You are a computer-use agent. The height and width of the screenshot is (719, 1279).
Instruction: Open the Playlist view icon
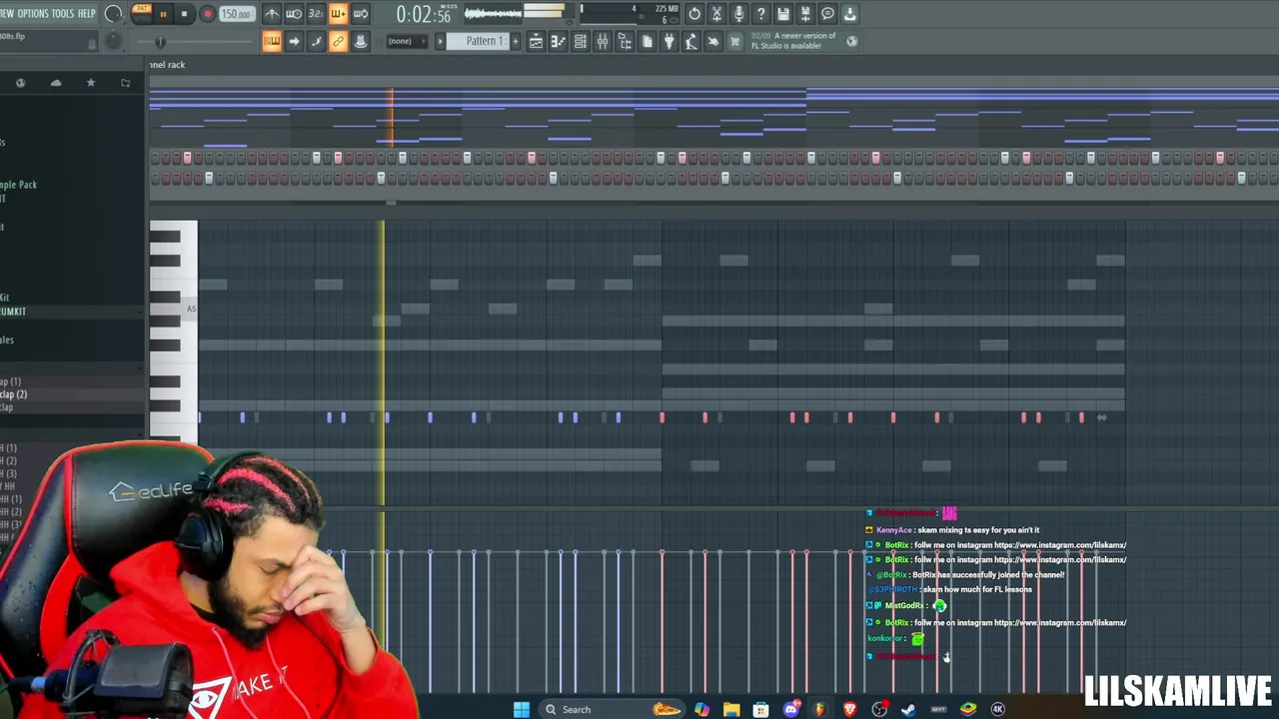click(536, 41)
